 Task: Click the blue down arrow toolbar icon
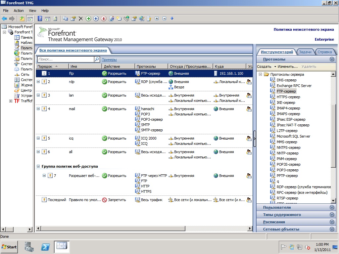coord(172,19)
